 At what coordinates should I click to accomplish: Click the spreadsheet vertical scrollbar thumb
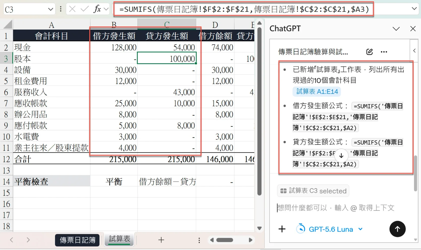(260, 111)
